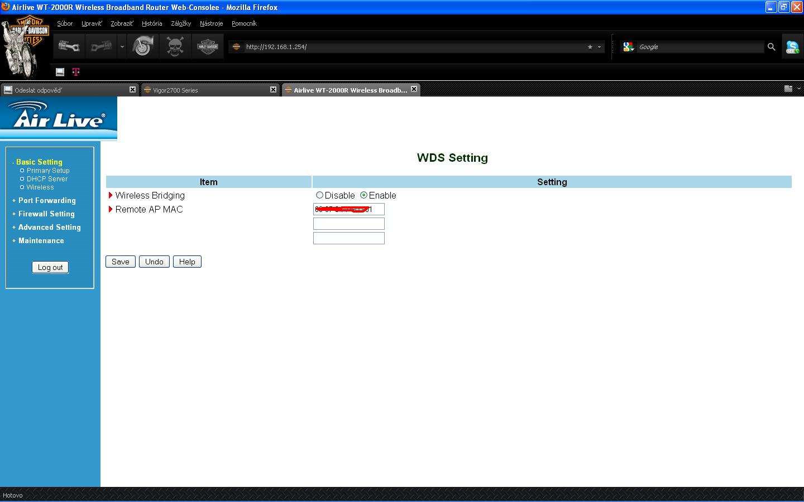The width and height of the screenshot is (804, 502).
Task: Click the second Remote AP MAC field
Action: (x=349, y=224)
